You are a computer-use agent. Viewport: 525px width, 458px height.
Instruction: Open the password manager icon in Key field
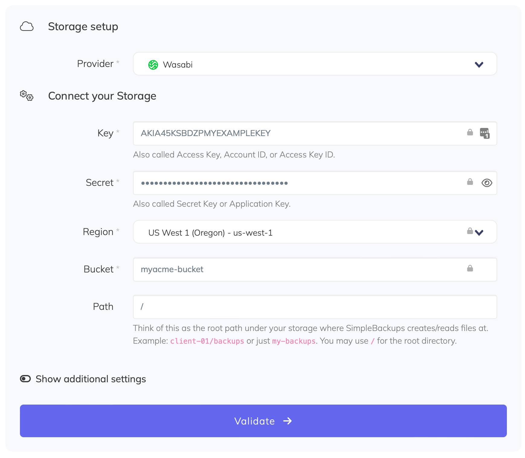pos(485,133)
